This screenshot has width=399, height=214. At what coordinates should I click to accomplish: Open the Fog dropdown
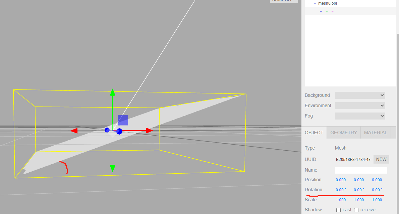pyautogui.click(x=360, y=116)
